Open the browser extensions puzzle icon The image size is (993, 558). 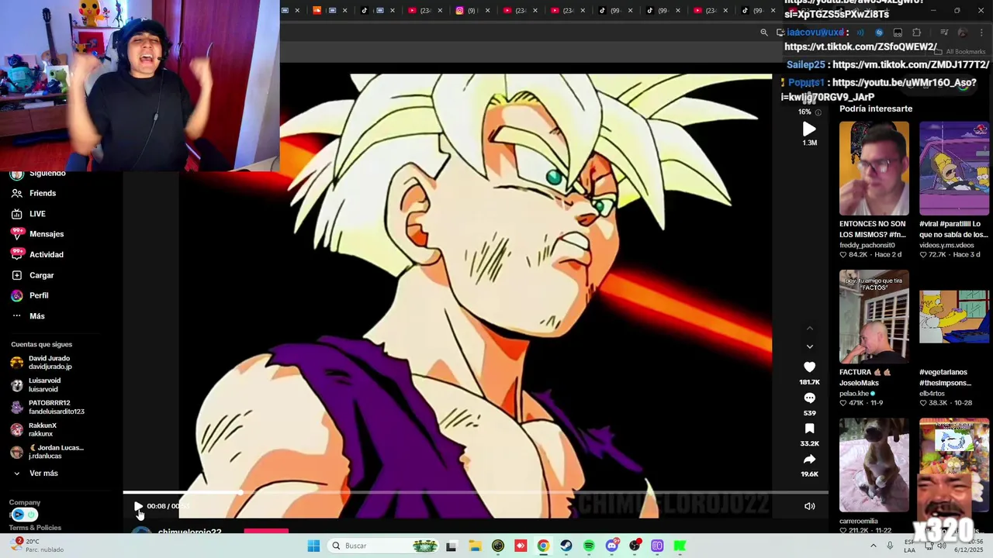point(916,33)
